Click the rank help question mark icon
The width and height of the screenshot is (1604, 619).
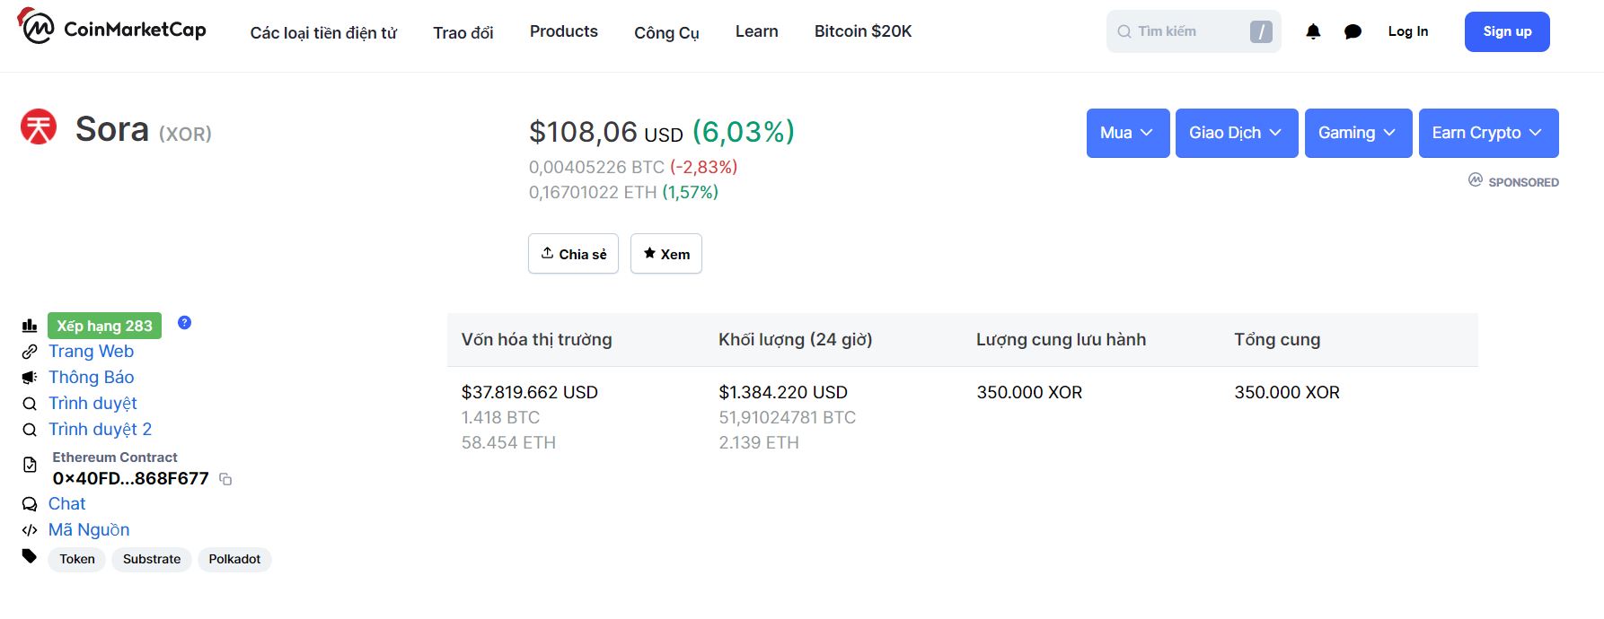click(184, 322)
